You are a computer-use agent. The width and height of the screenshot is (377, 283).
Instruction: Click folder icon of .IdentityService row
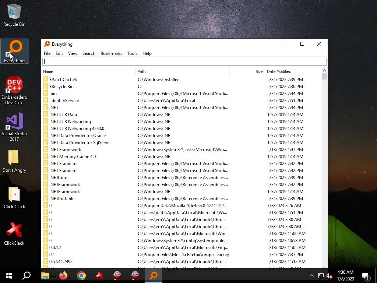[46, 100]
